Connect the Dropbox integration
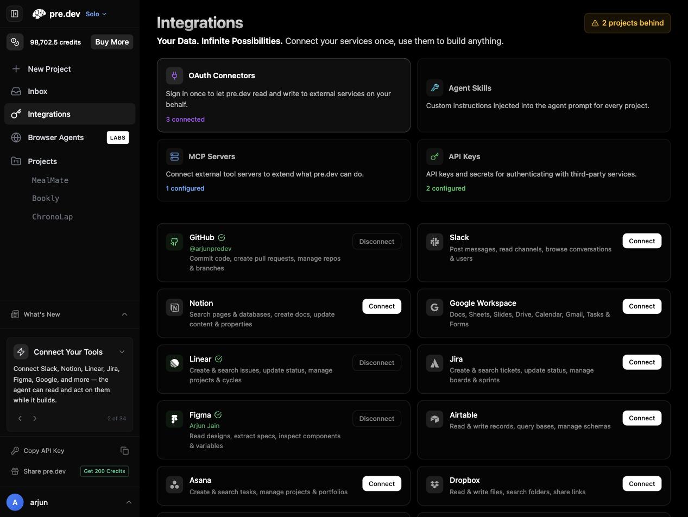The image size is (688, 517). pos(642,484)
